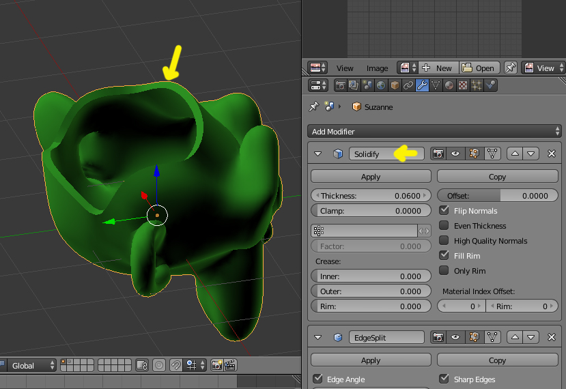The width and height of the screenshot is (566, 389).
Task: Open the Material properties sphere tab
Action: click(449, 85)
